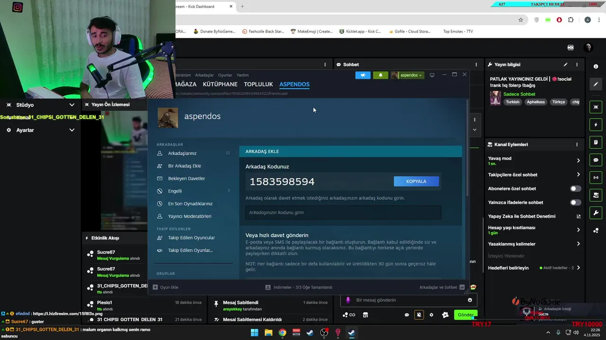
Task: Click the Sadece Sohbet category link
Action: pyautogui.click(x=519, y=94)
